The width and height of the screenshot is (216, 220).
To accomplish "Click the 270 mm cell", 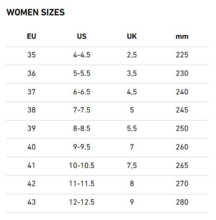I will click(x=182, y=183).
